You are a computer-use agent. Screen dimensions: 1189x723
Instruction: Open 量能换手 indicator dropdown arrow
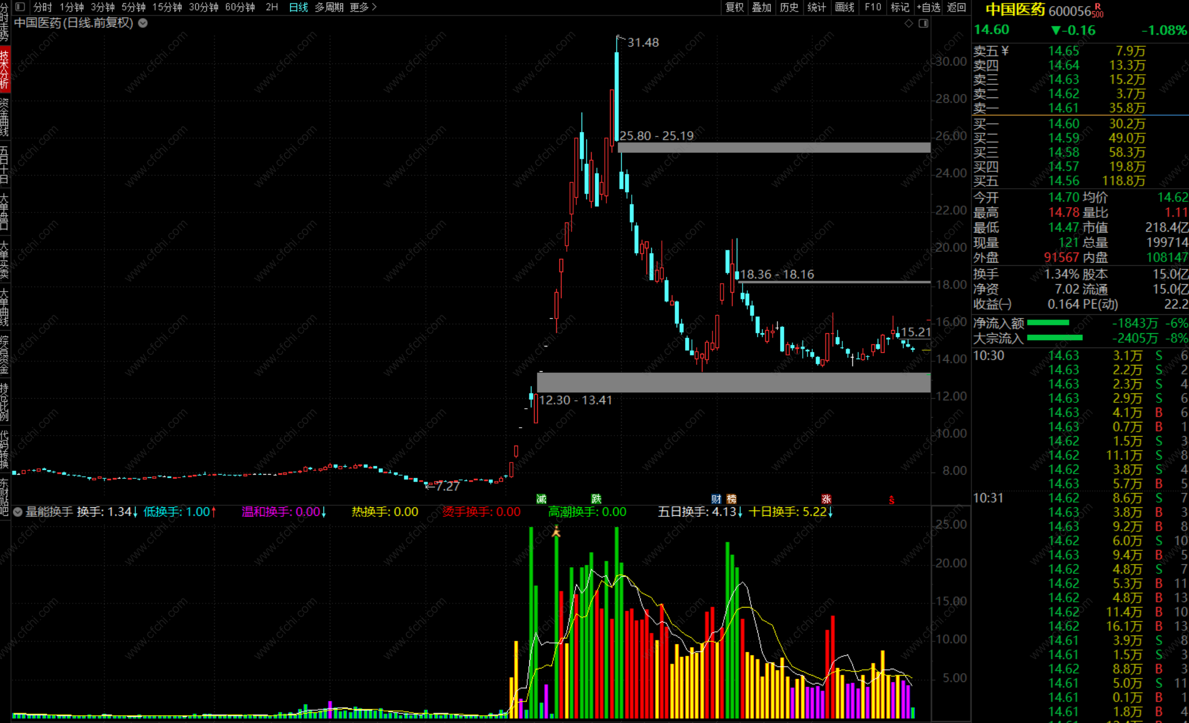18,512
